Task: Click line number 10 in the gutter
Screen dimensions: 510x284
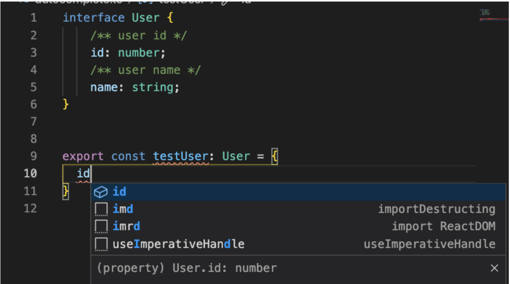Action: coord(30,173)
